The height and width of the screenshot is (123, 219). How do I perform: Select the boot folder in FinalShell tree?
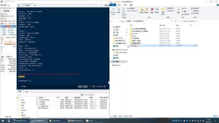point(23,102)
